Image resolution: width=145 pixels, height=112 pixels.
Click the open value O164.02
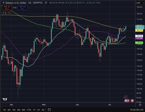pos(54,3)
